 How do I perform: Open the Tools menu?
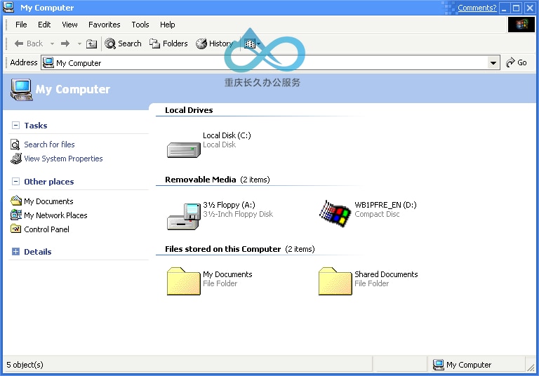pyautogui.click(x=140, y=25)
